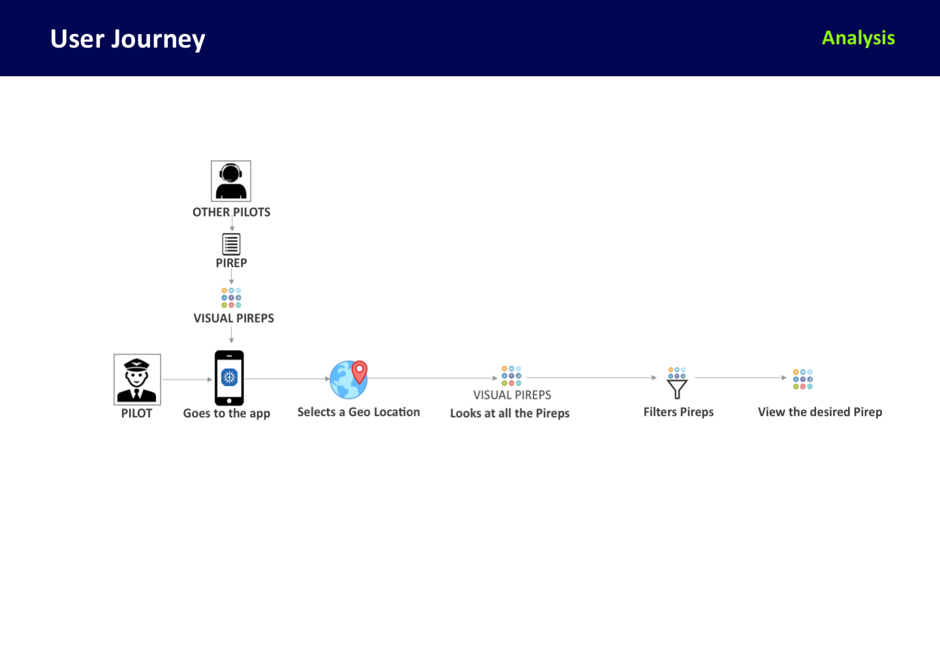The image size is (940, 650).
Task: Click the dots icon above Looks at all Pireps
Action: point(511,376)
